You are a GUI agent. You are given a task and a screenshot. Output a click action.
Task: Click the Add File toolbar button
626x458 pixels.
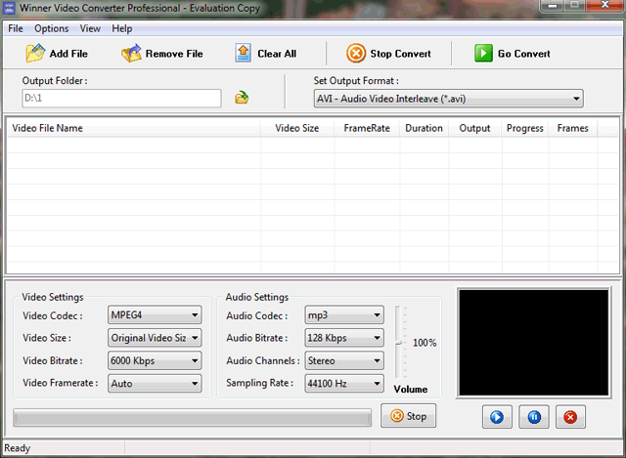(x=57, y=54)
